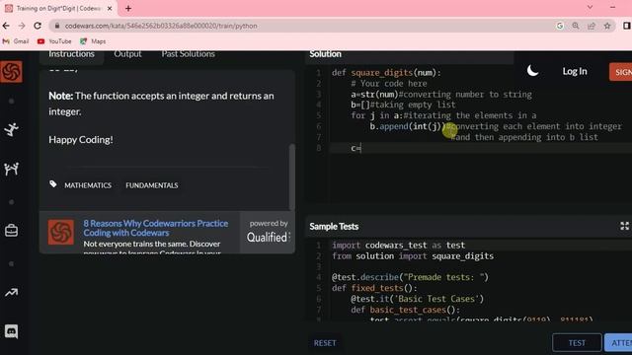The image size is (632, 355).
Task: Select the Training on Digit*Digit browser tab
Action: tap(58, 8)
